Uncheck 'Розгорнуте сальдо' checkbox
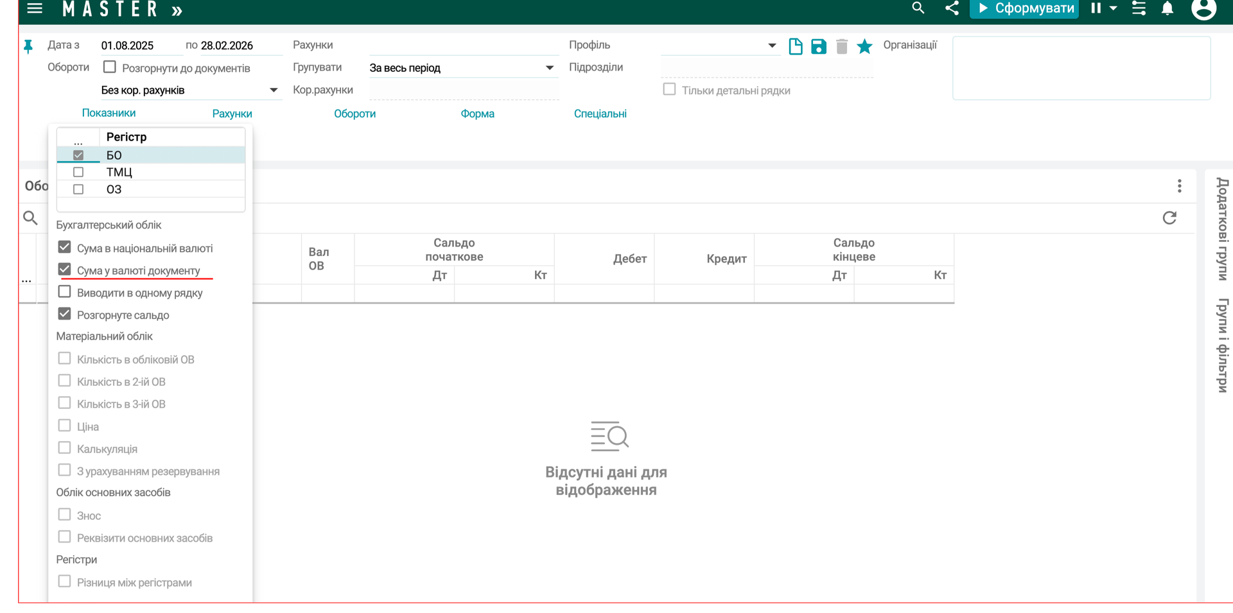1233x613 pixels. [x=64, y=315]
